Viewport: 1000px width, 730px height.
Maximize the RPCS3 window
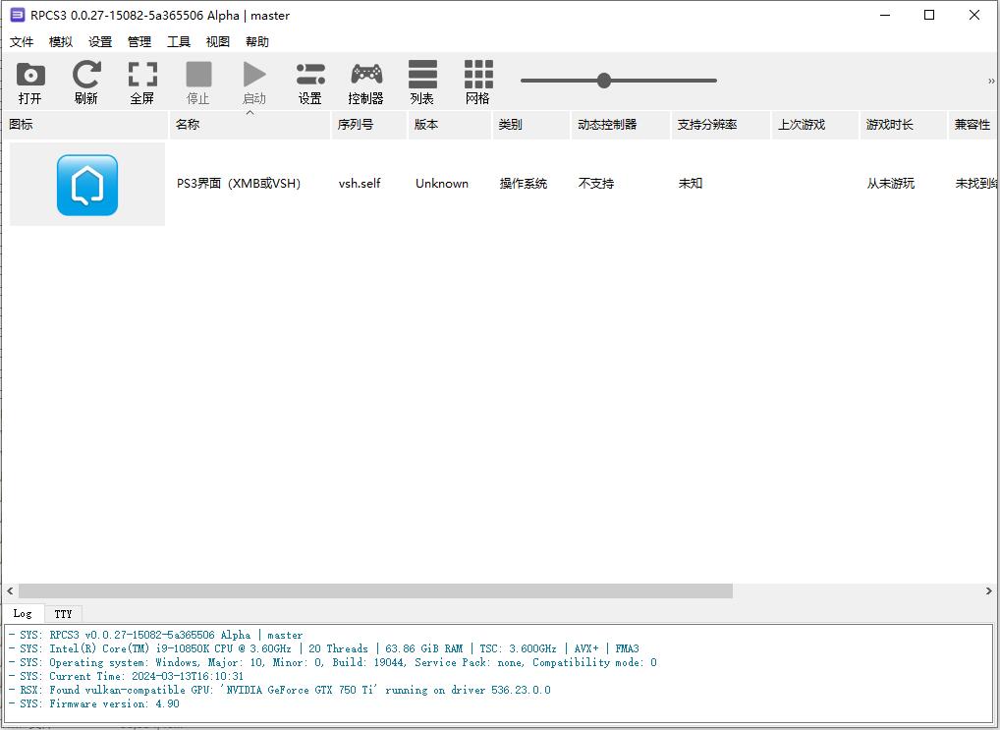tap(929, 15)
